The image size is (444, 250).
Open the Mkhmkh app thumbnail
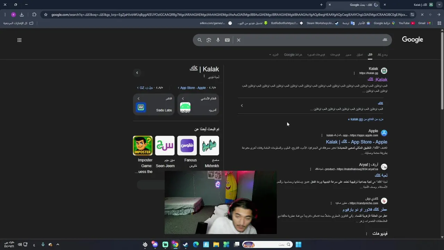click(x=209, y=145)
